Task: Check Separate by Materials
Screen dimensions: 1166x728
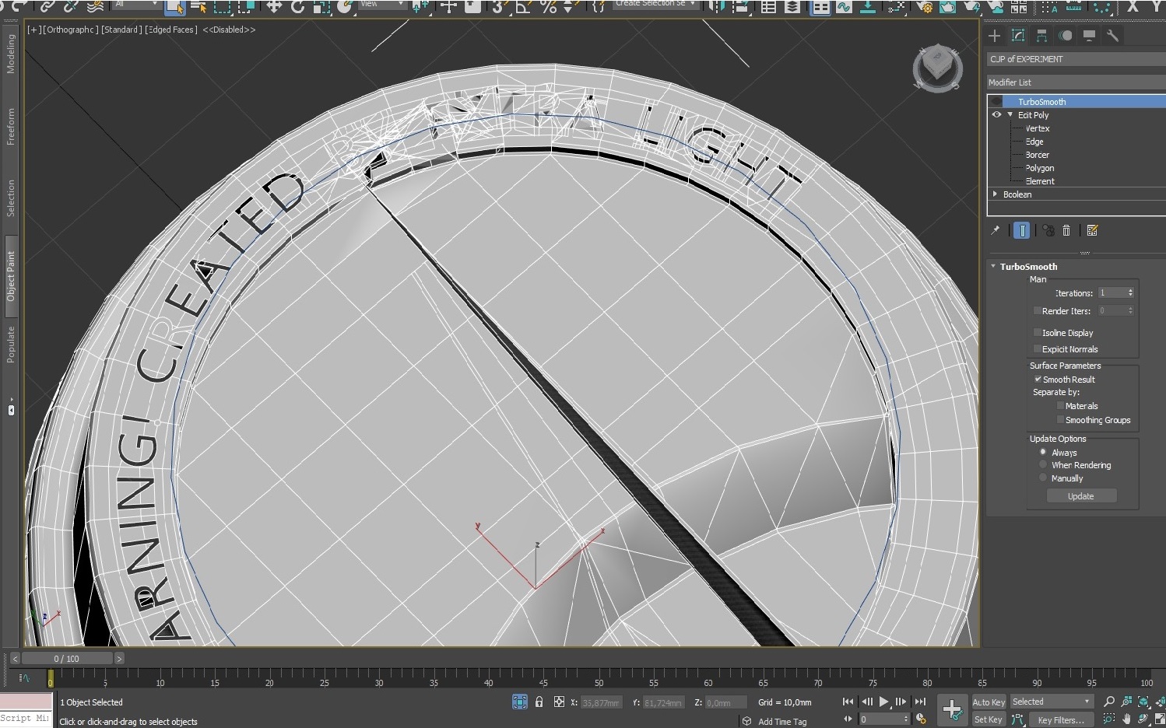Action: point(1060,406)
